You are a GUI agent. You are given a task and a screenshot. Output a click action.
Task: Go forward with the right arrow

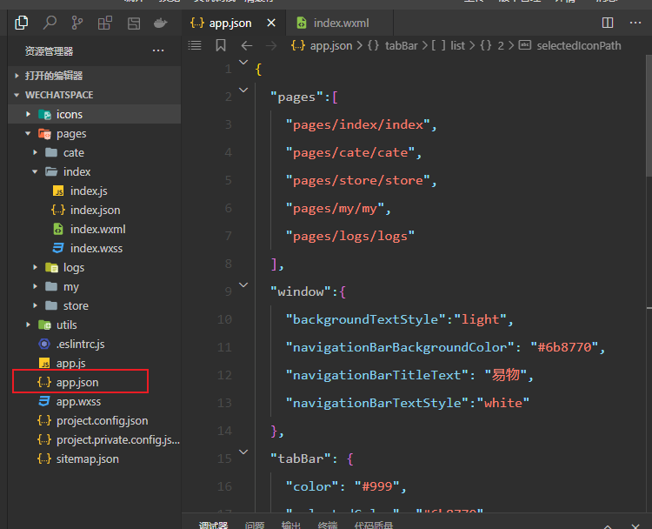point(271,45)
